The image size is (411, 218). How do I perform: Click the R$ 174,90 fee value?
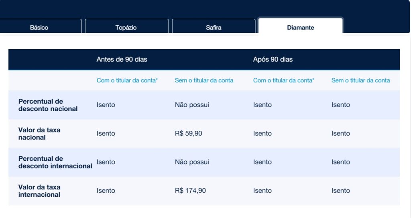point(190,191)
